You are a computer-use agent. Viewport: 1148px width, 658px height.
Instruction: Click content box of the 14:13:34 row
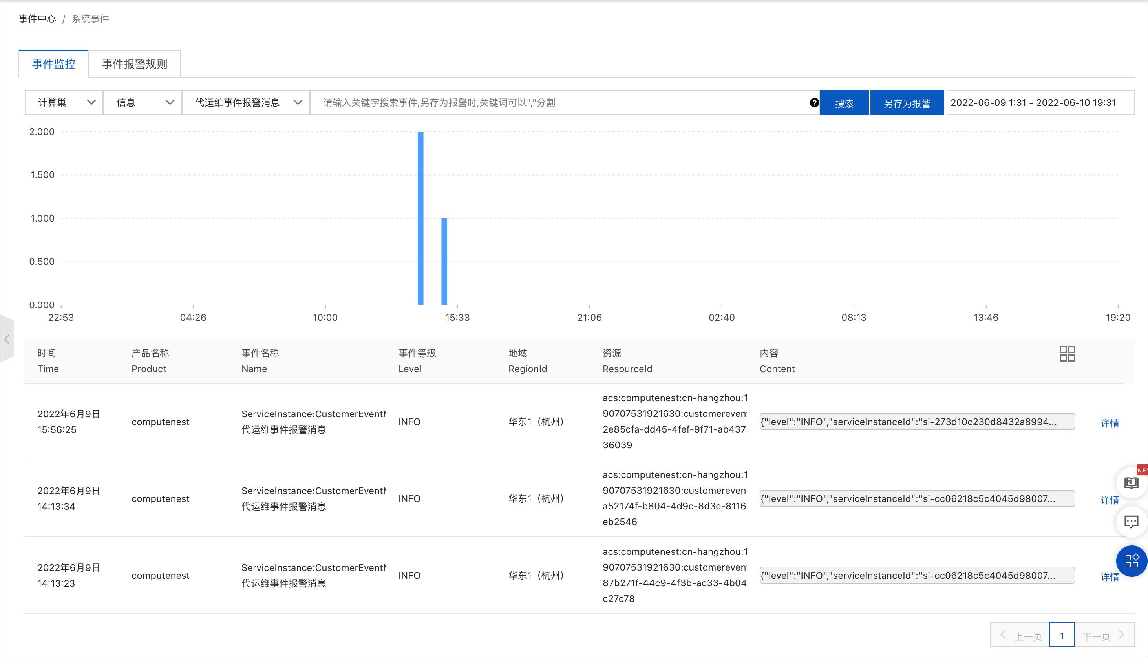917,498
